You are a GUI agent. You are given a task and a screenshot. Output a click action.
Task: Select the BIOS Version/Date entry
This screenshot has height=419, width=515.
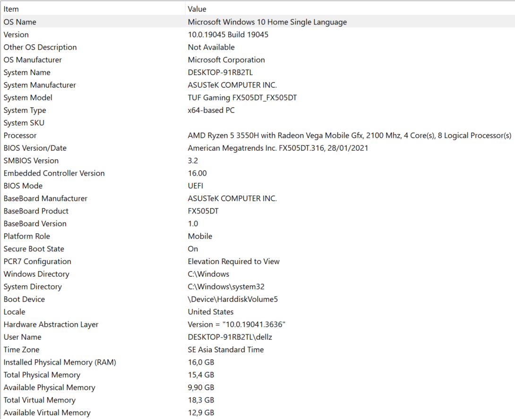pos(94,148)
